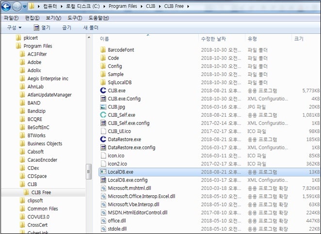Click the CLIB.exe application icon
The height and width of the screenshot is (234, 321).
tap(103, 91)
